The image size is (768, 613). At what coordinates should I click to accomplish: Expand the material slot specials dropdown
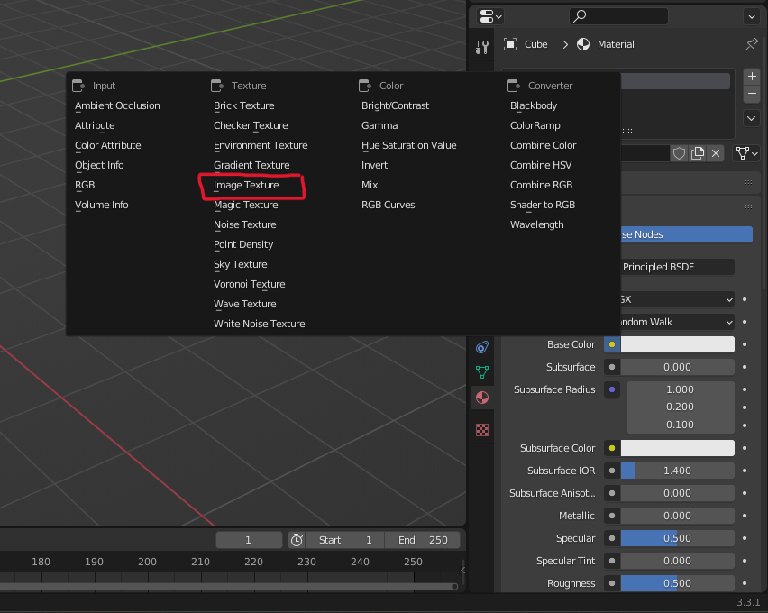tap(752, 118)
